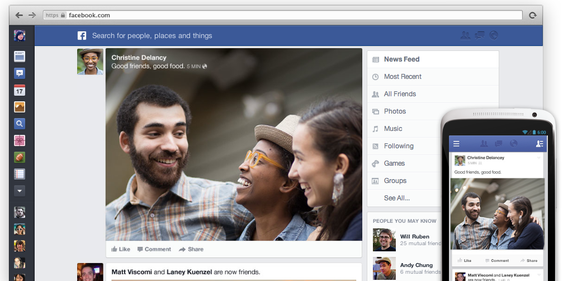Image resolution: width=563 pixels, height=281 pixels.
Task: Click the football app icon in sidebar
Action: (x=20, y=157)
